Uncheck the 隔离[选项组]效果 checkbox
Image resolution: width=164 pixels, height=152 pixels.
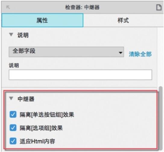pos(13,128)
